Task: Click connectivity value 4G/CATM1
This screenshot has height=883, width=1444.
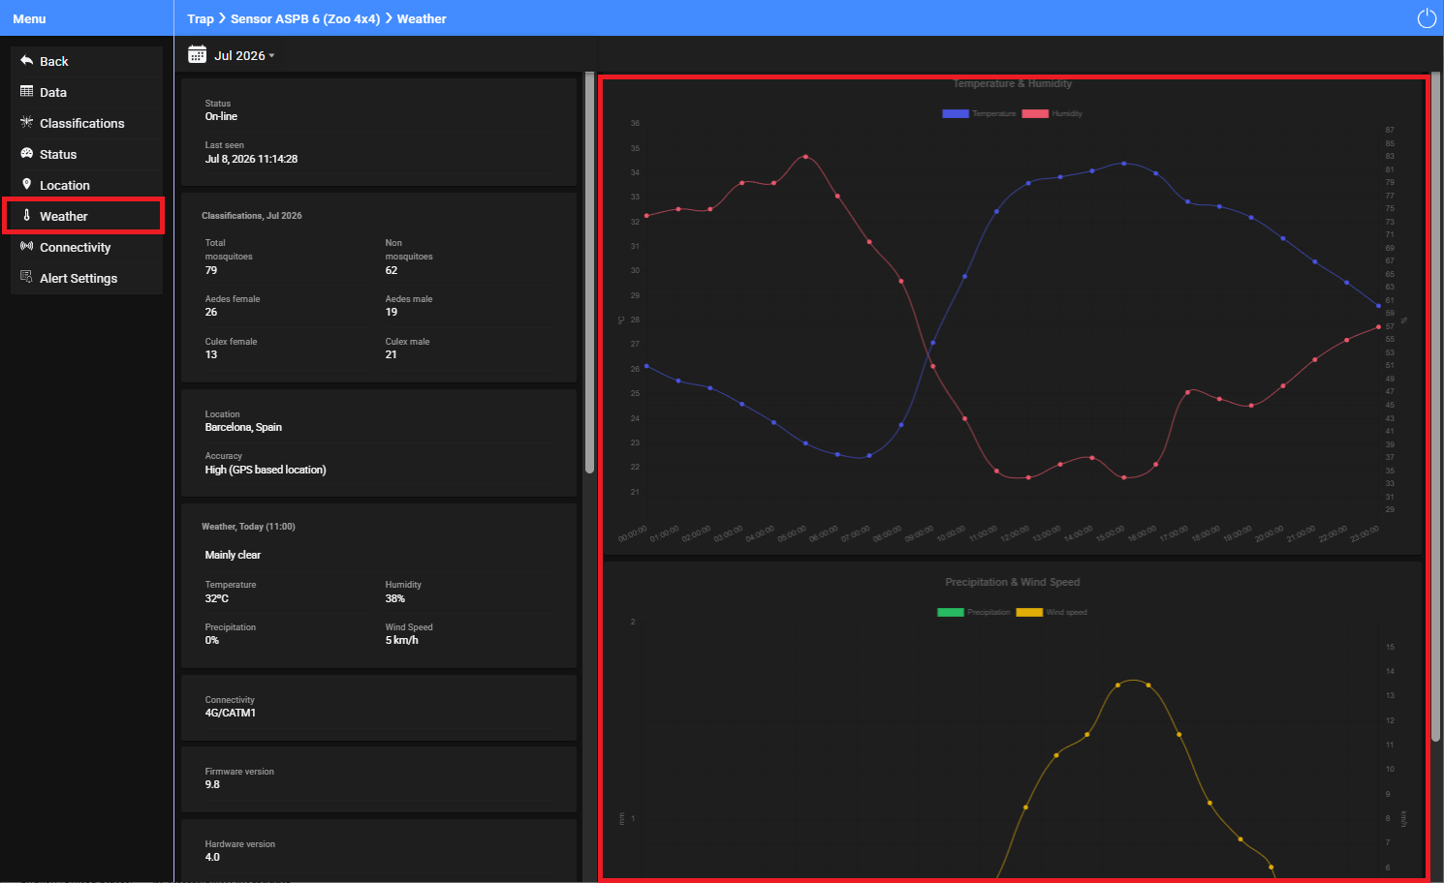Action: (231, 713)
